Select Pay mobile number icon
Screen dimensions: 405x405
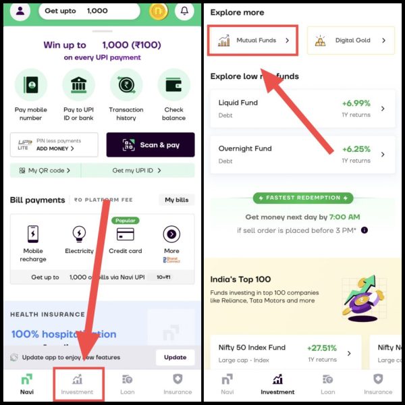(x=31, y=85)
